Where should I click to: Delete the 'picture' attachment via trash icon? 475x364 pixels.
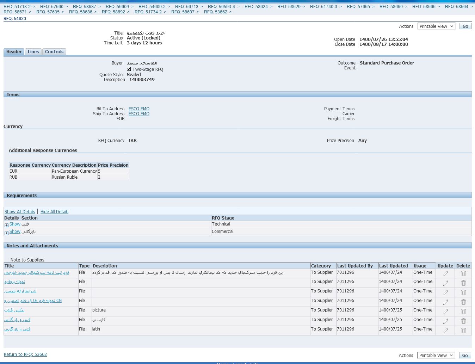[x=463, y=311]
